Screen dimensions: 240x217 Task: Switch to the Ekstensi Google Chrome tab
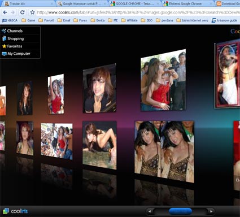[x=188, y=3]
